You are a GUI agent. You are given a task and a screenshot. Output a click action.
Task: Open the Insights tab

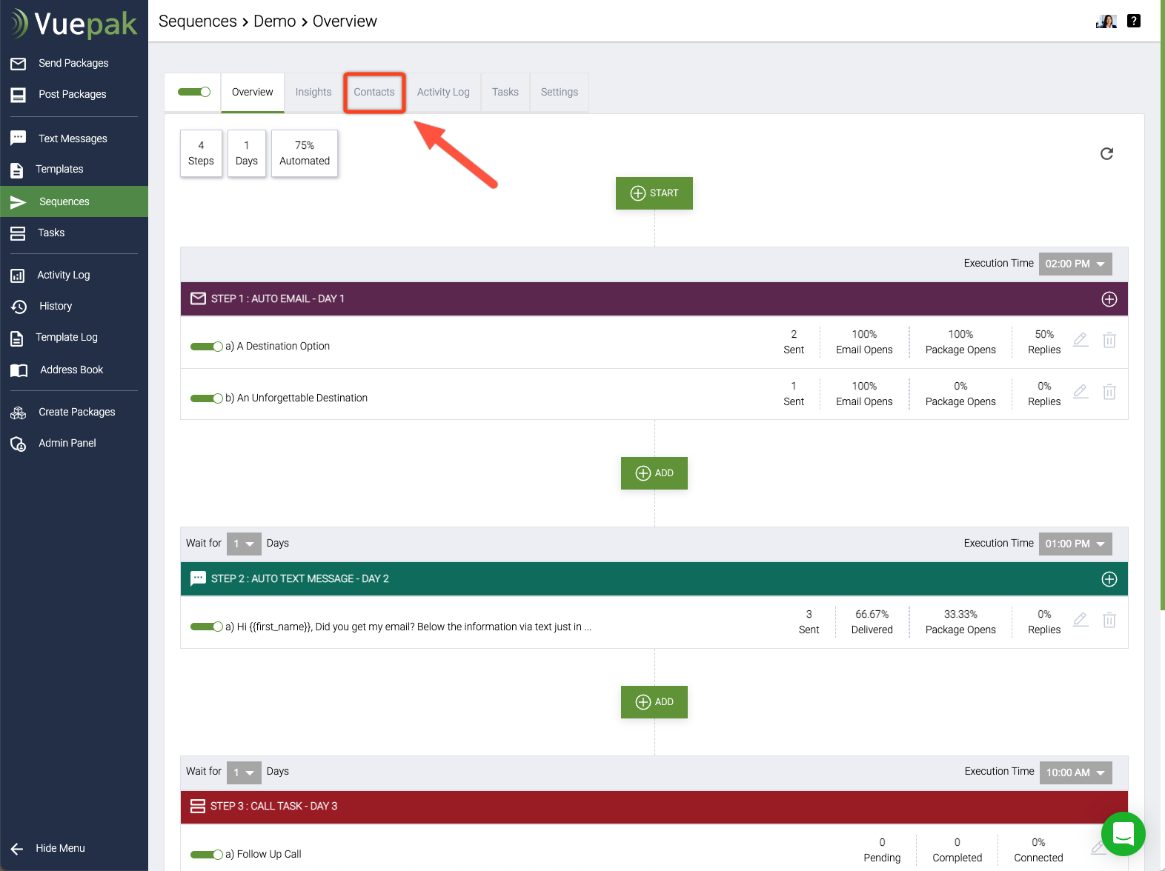(313, 93)
